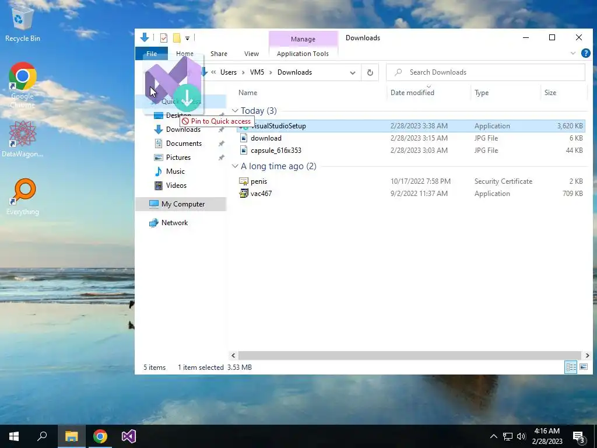Click the volume speaker tray icon
The width and height of the screenshot is (597, 448).
(x=521, y=436)
